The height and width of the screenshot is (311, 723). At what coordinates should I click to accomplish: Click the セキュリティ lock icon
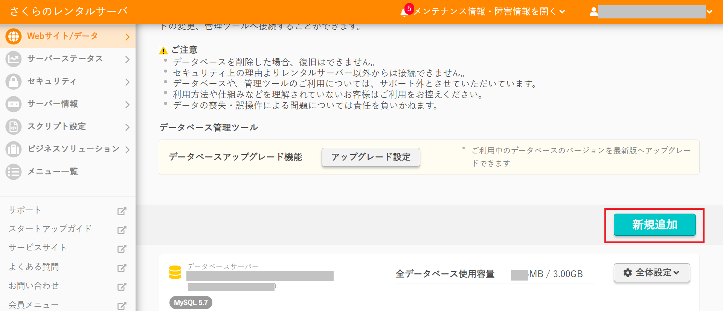tap(14, 82)
